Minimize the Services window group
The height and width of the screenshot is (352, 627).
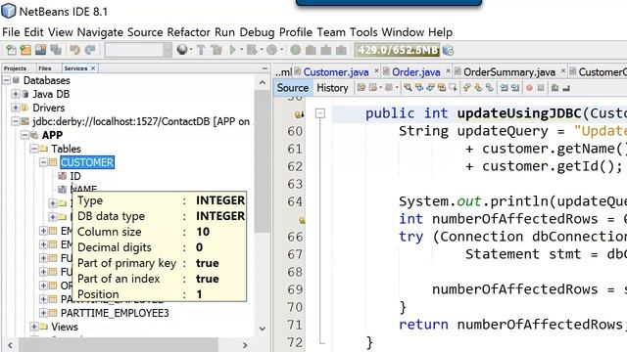[x=265, y=68]
